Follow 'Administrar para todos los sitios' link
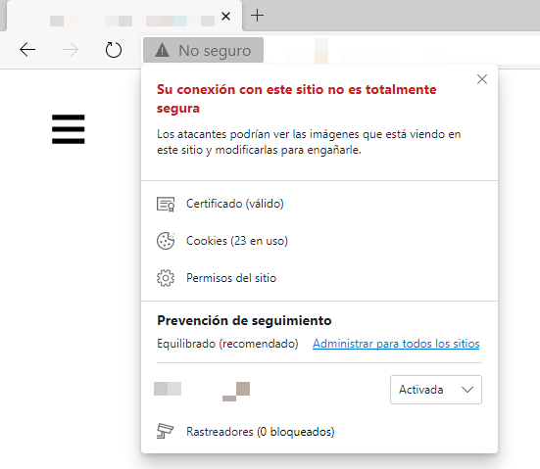The image size is (540, 469). point(396,344)
